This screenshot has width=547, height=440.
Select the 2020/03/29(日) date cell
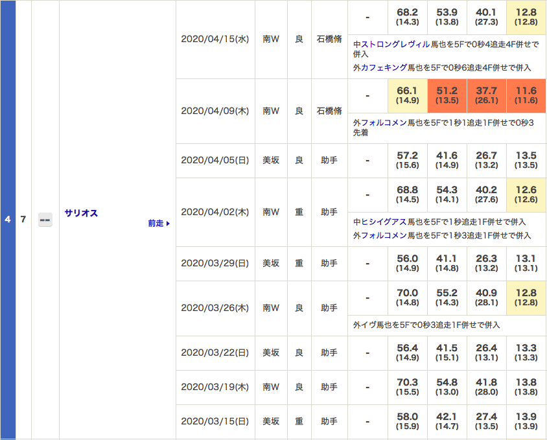click(215, 264)
